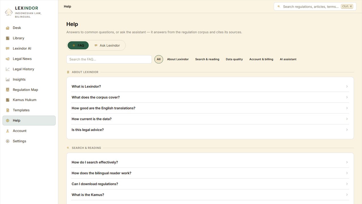
Task: Filter FAQ by About Lexindor
Action: point(178,59)
